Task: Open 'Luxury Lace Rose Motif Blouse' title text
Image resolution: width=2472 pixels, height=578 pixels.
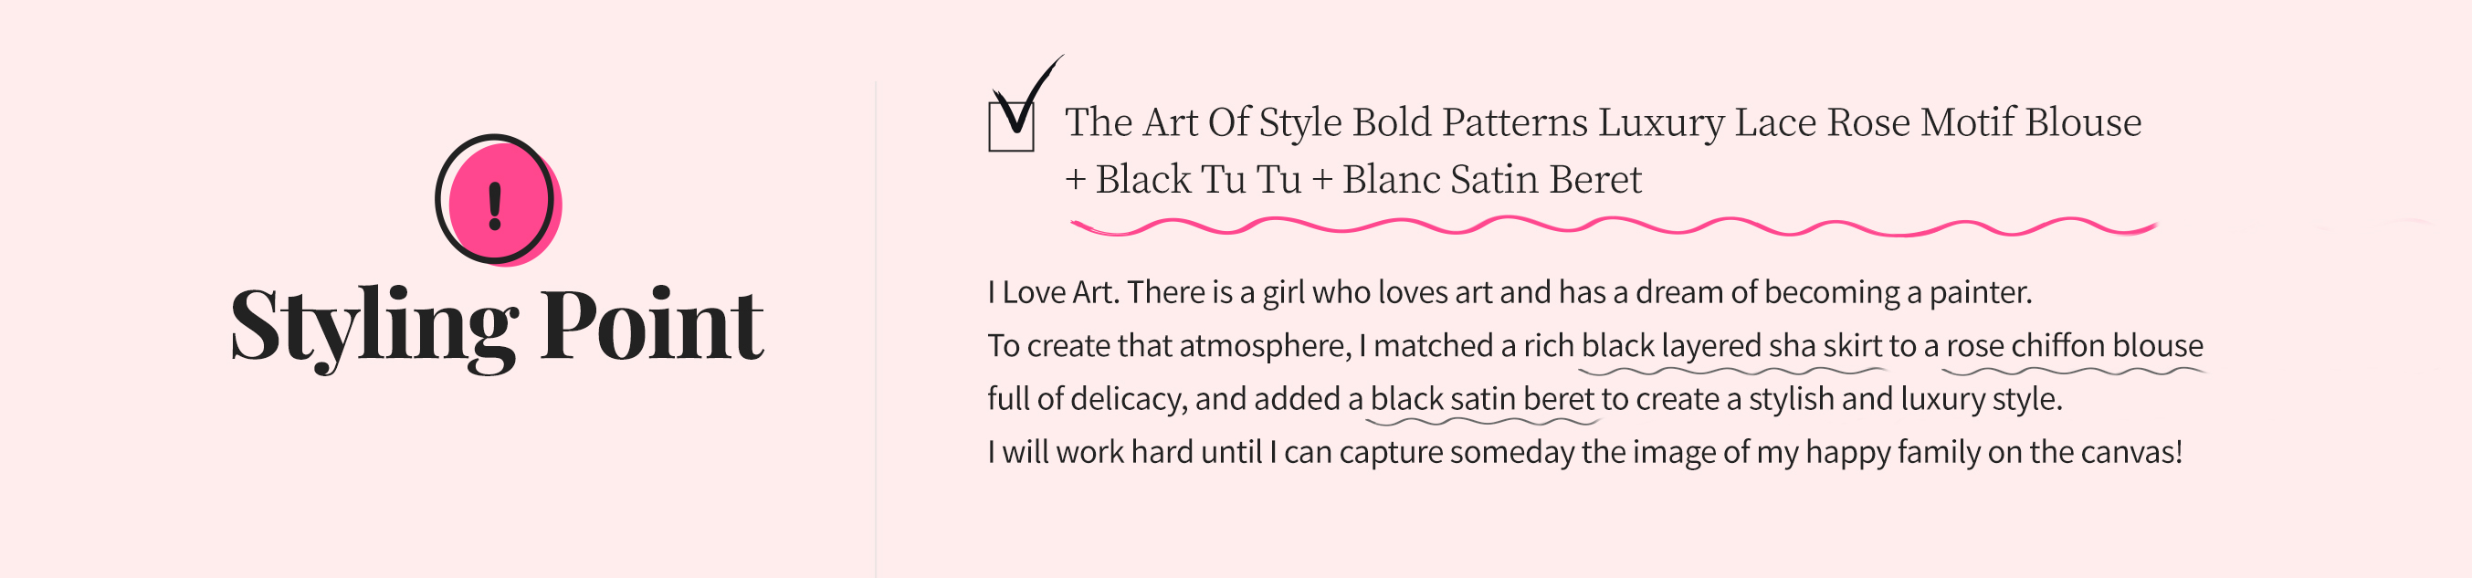Action: [x=1869, y=123]
